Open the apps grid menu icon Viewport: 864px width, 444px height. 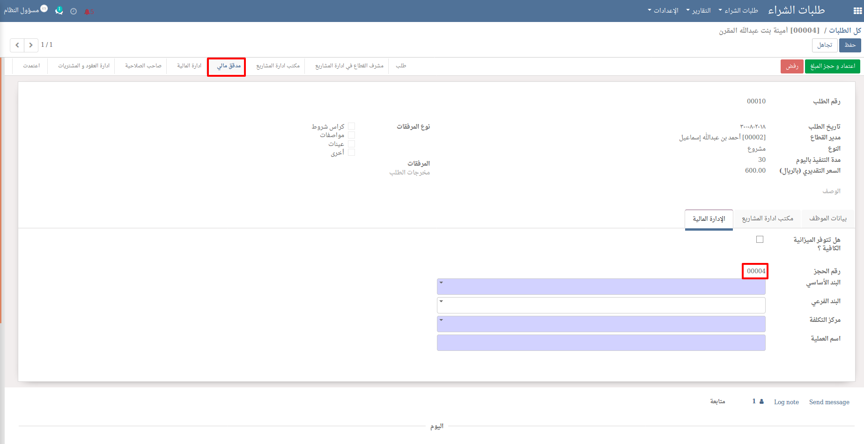[x=857, y=11]
